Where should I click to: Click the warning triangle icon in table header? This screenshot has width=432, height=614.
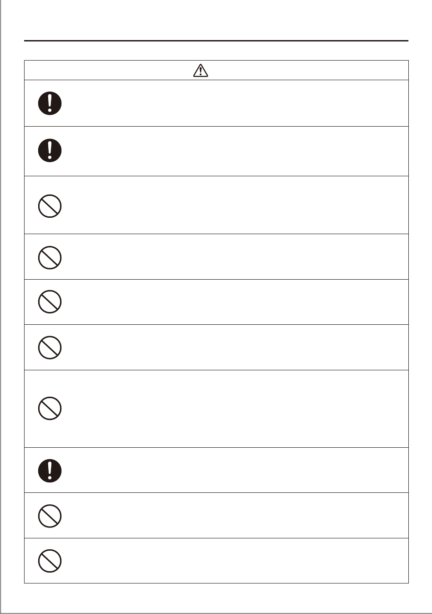coord(201,70)
